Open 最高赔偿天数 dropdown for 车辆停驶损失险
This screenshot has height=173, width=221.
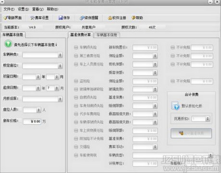click(145, 122)
